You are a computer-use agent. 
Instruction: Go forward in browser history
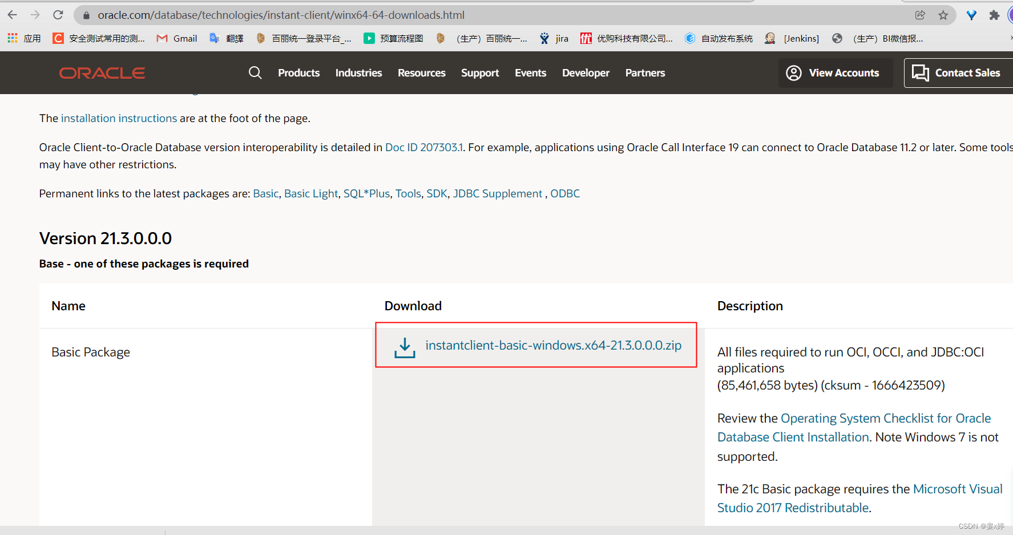35,15
